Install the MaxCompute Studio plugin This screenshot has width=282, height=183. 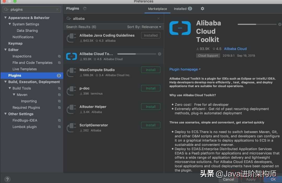[150, 70]
